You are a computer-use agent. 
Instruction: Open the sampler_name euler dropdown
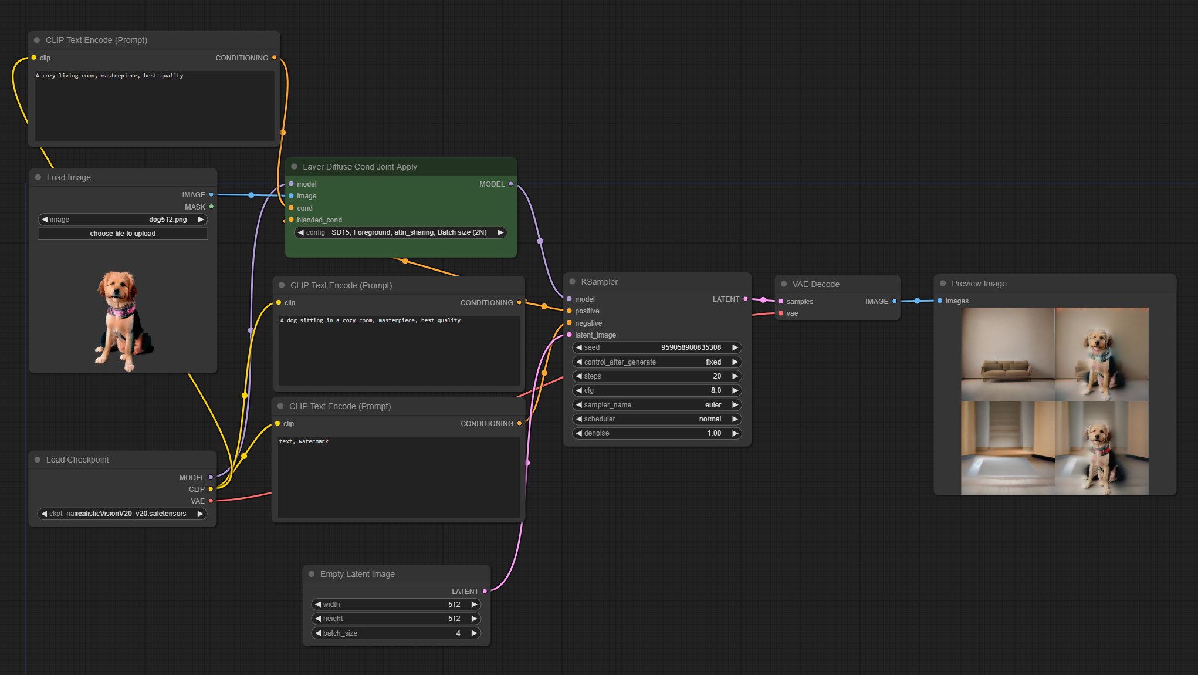(x=656, y=405)
